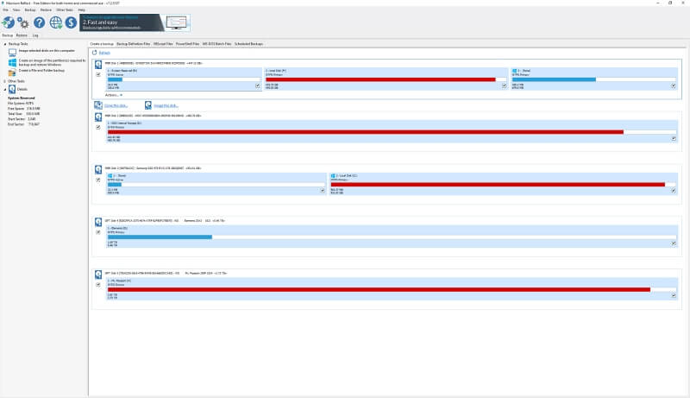Click the circular arrow Refresh icon
This screenshot has height=398, width=690.
pyautogui.click(x=94, y=53)
